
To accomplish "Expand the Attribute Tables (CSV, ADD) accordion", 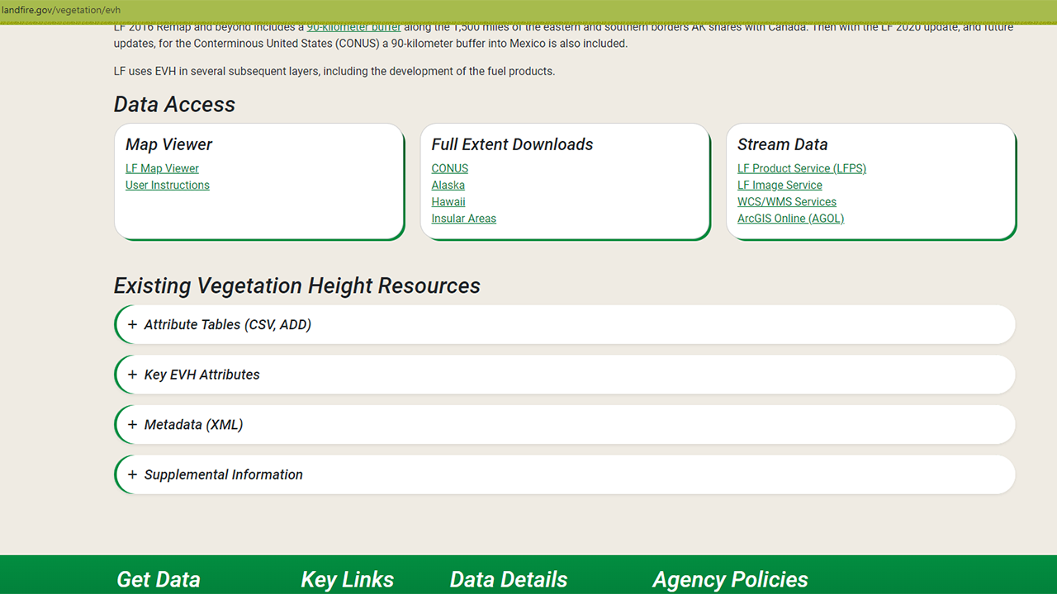I will (x=228, y=324).
